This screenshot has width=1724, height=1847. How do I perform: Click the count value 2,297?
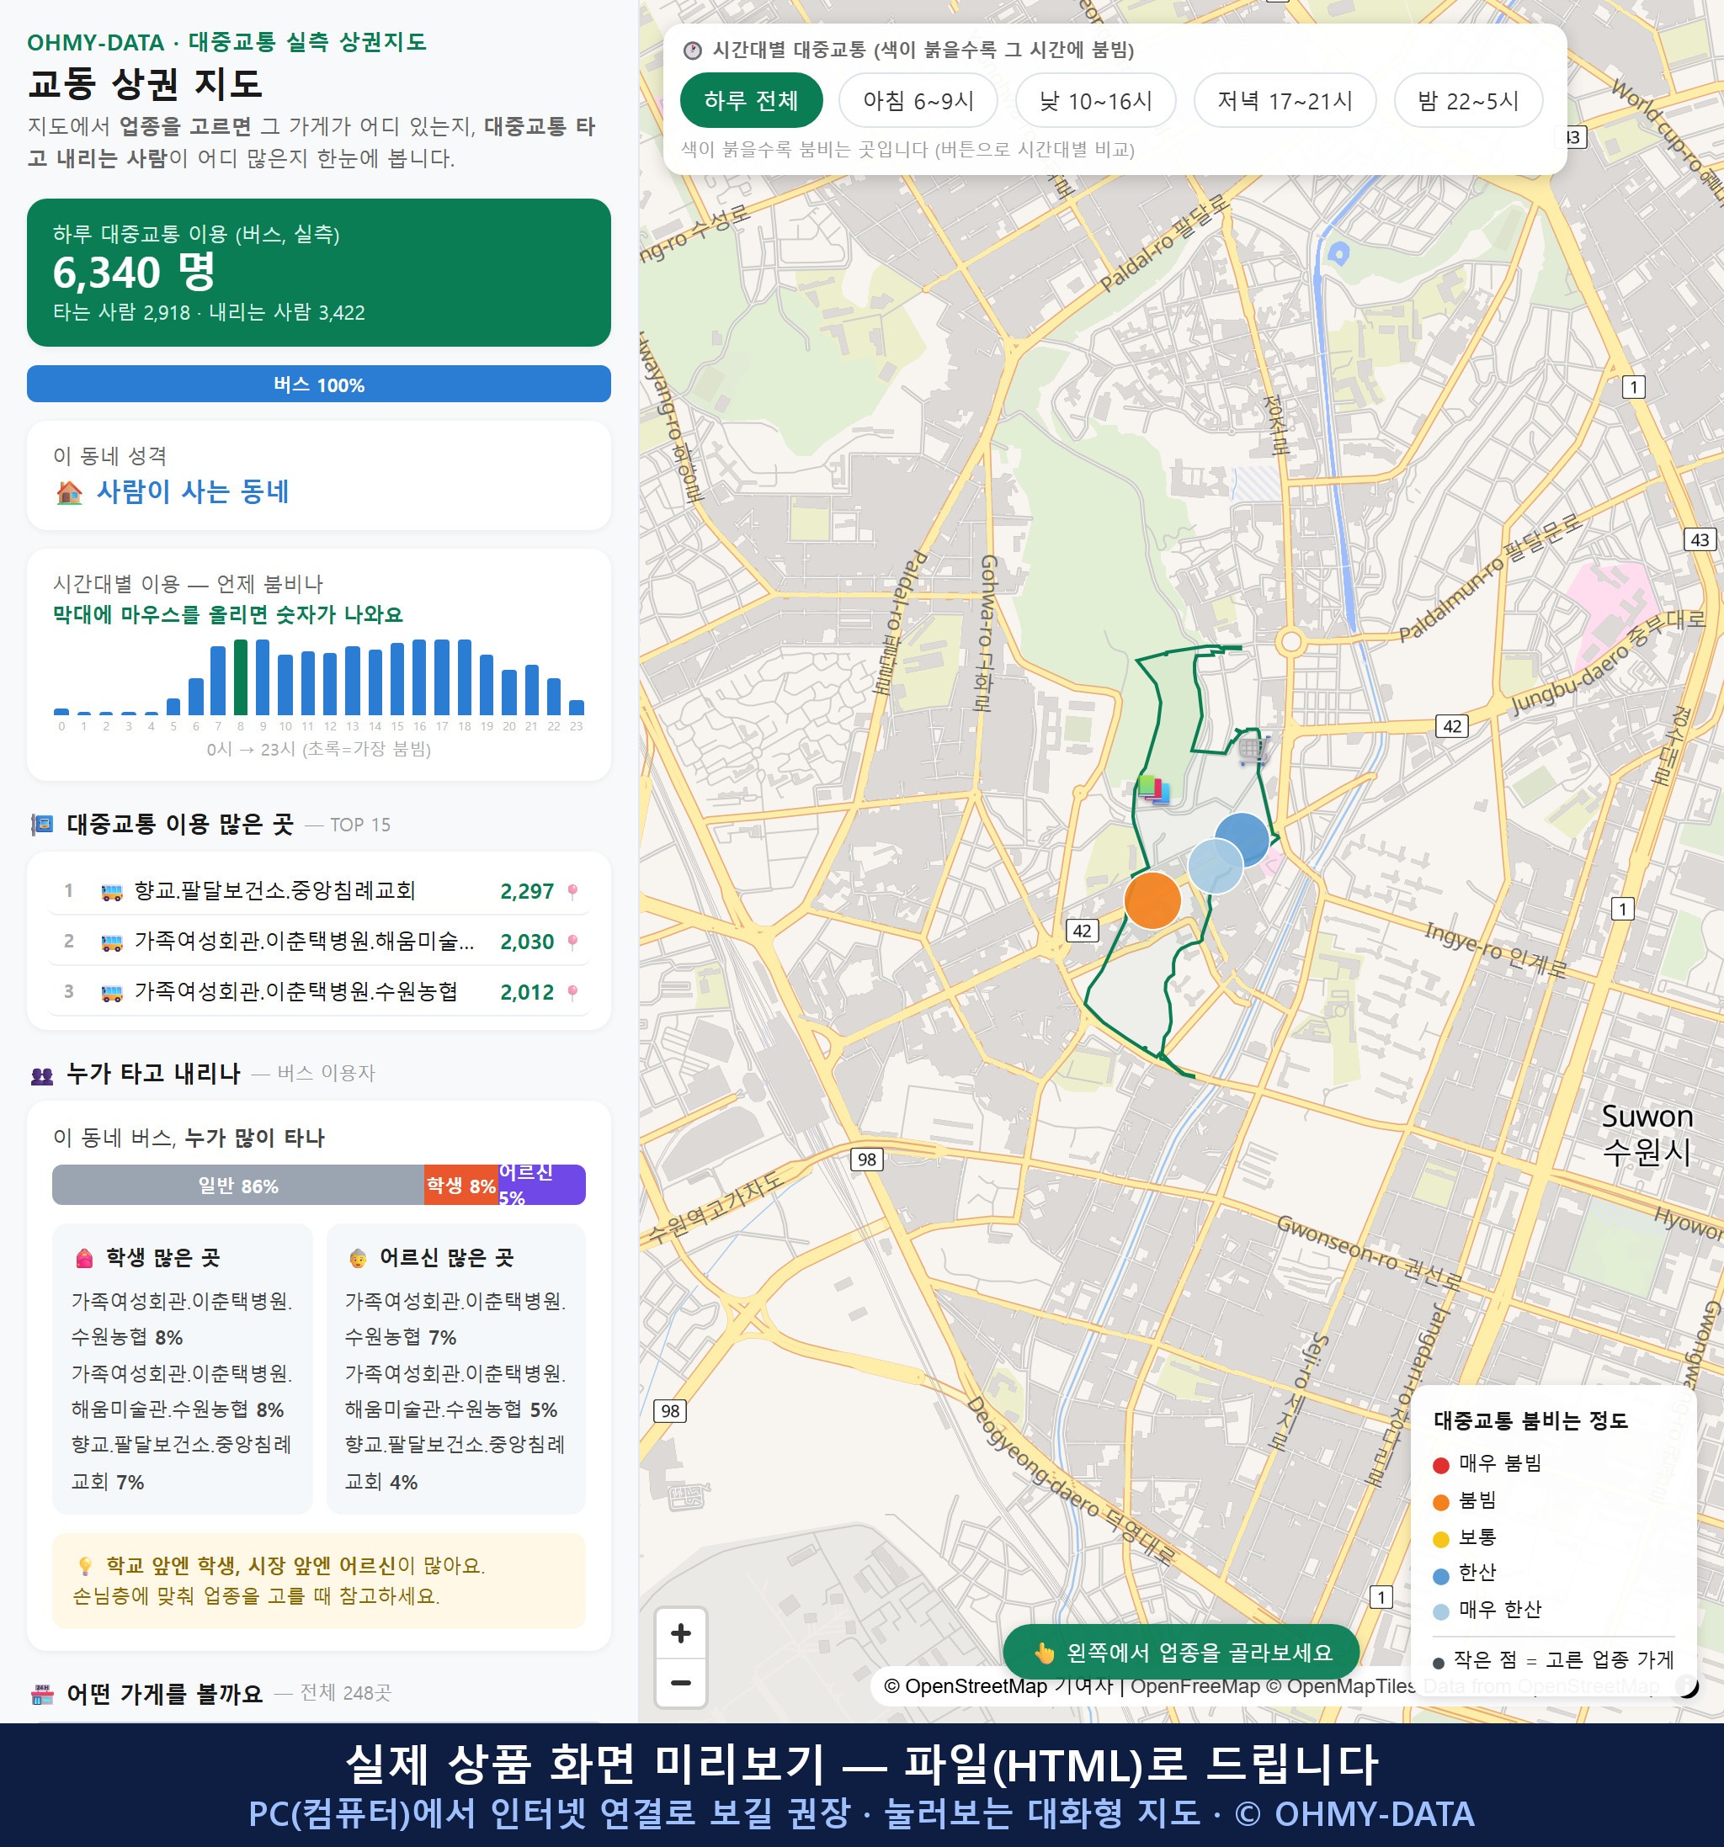pos(527,892)
